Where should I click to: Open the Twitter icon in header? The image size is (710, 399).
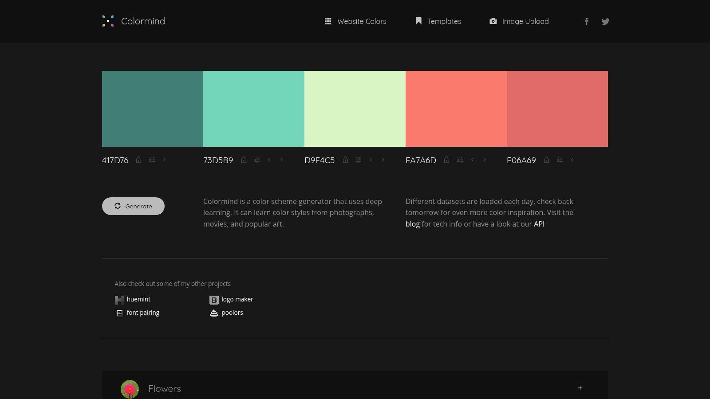click(x=605, y=21)
